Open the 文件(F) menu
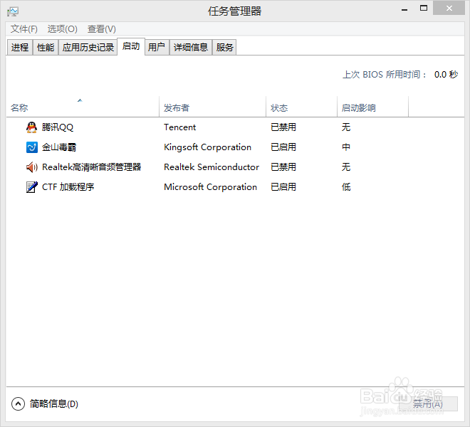This screenshot has width=470, height=427. (x=24, y=29)
